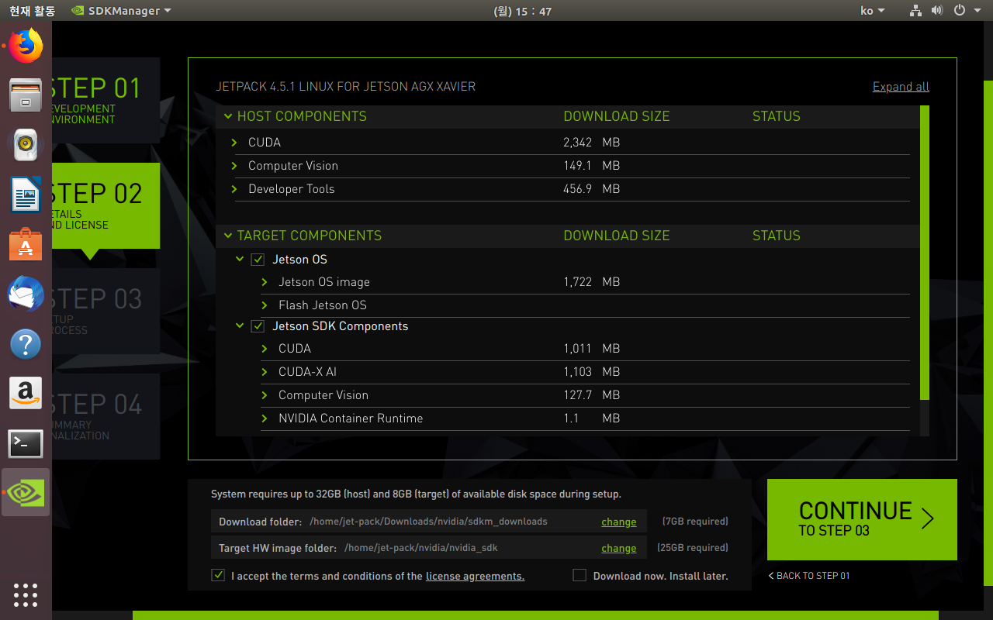Open the Help icon in dock
Screen dimensions: 993x620
[26, 343]
